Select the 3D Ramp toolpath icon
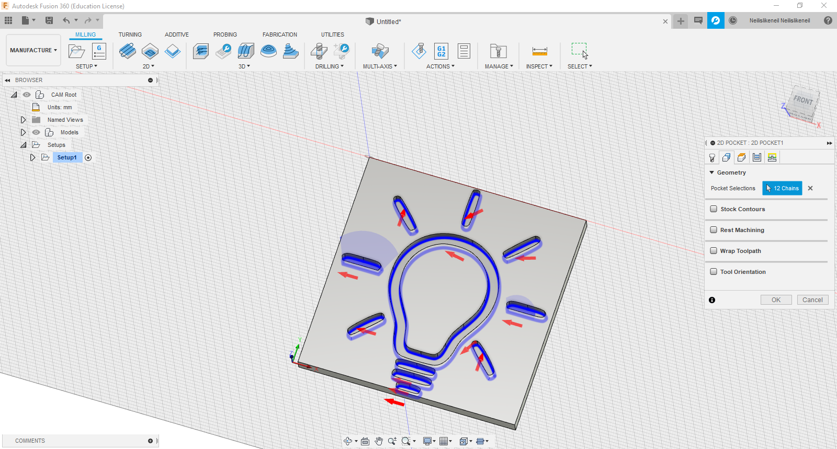Screen dimensions: 837x449 point(291,51)
